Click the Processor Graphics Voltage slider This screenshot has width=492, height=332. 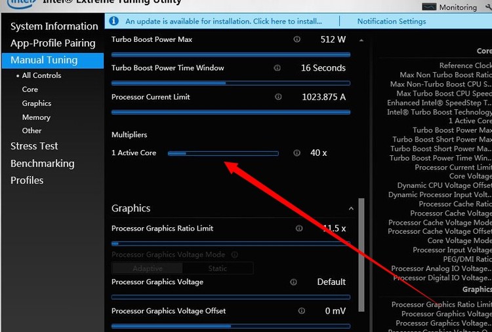(x=231, y=297)
